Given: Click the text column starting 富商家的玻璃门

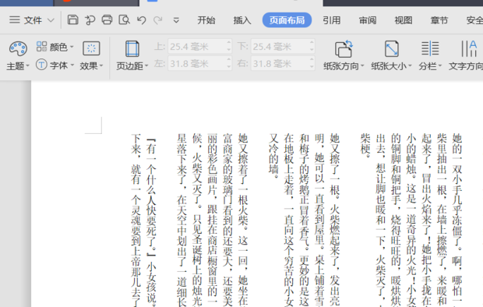Looking at the screenshot, I should 227,220.
